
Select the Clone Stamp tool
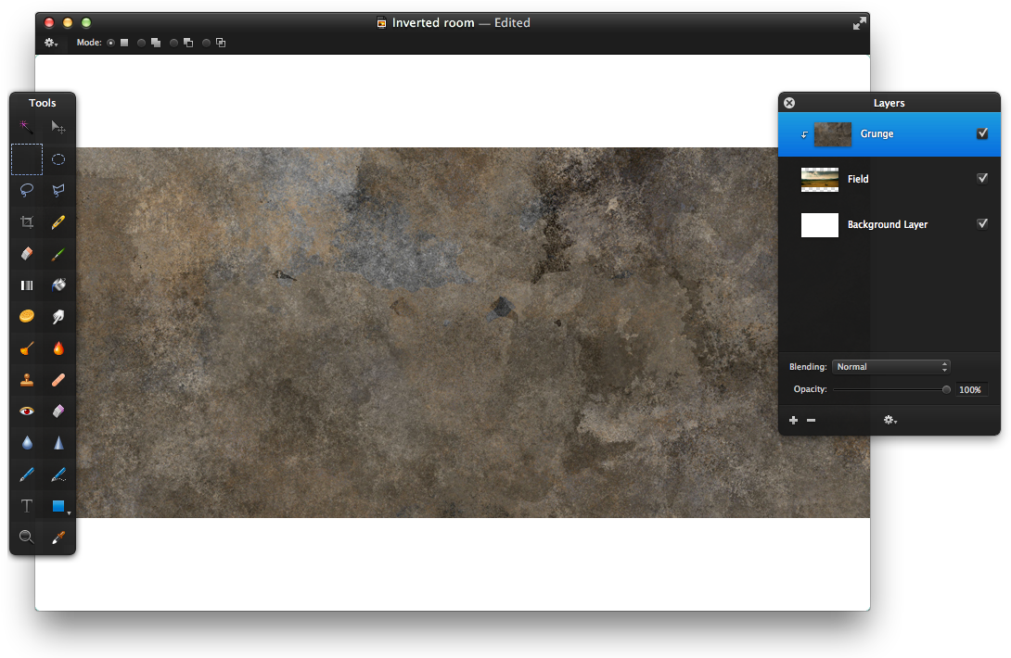(27, 380)
